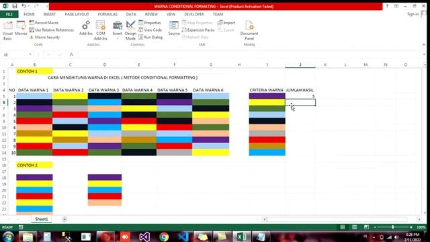
Task: Switch to the PAGE LAYOUT tab
Action: tap(77, 14)
